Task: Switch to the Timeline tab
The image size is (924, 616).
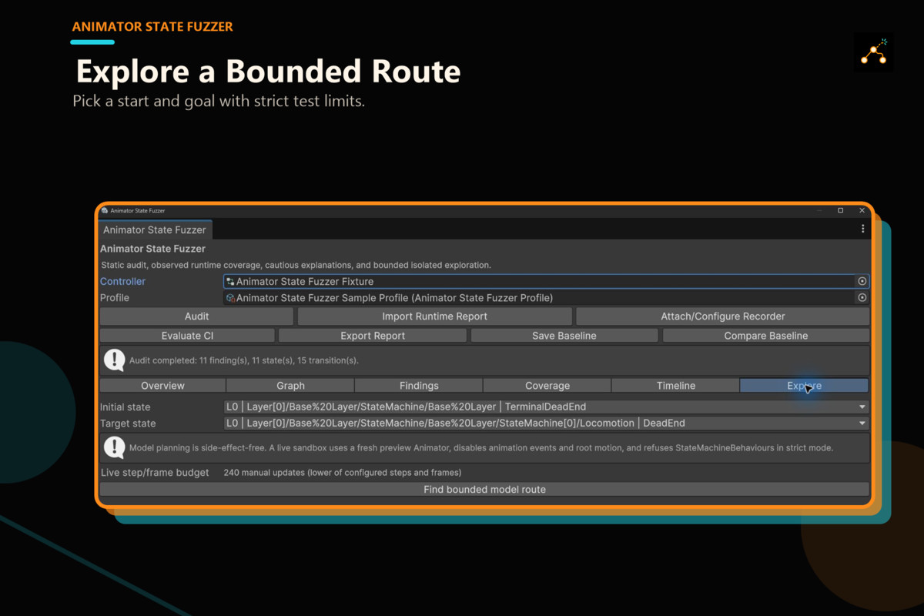Action: point(676,386)
